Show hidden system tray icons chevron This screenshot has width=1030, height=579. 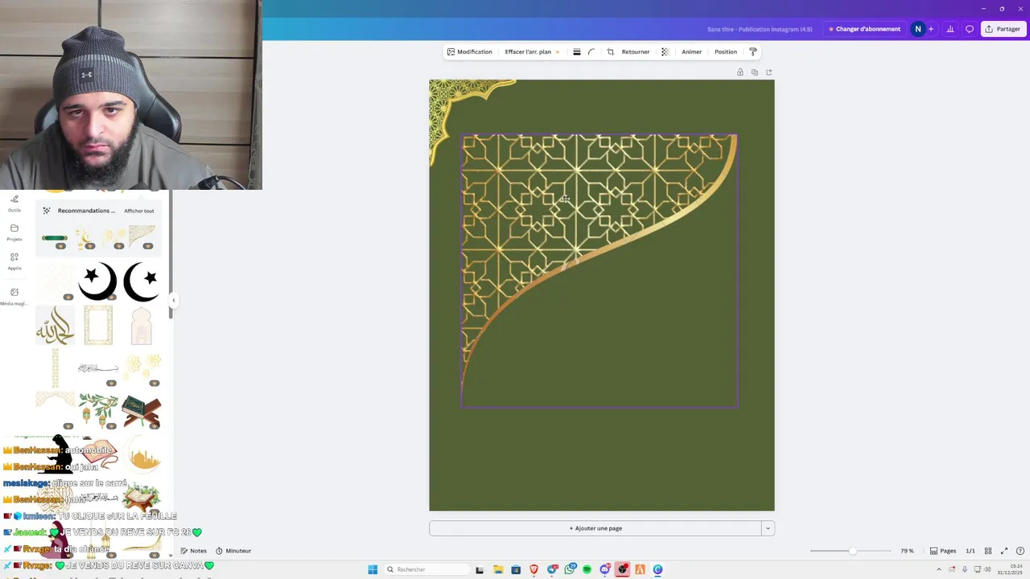(938, 569)
